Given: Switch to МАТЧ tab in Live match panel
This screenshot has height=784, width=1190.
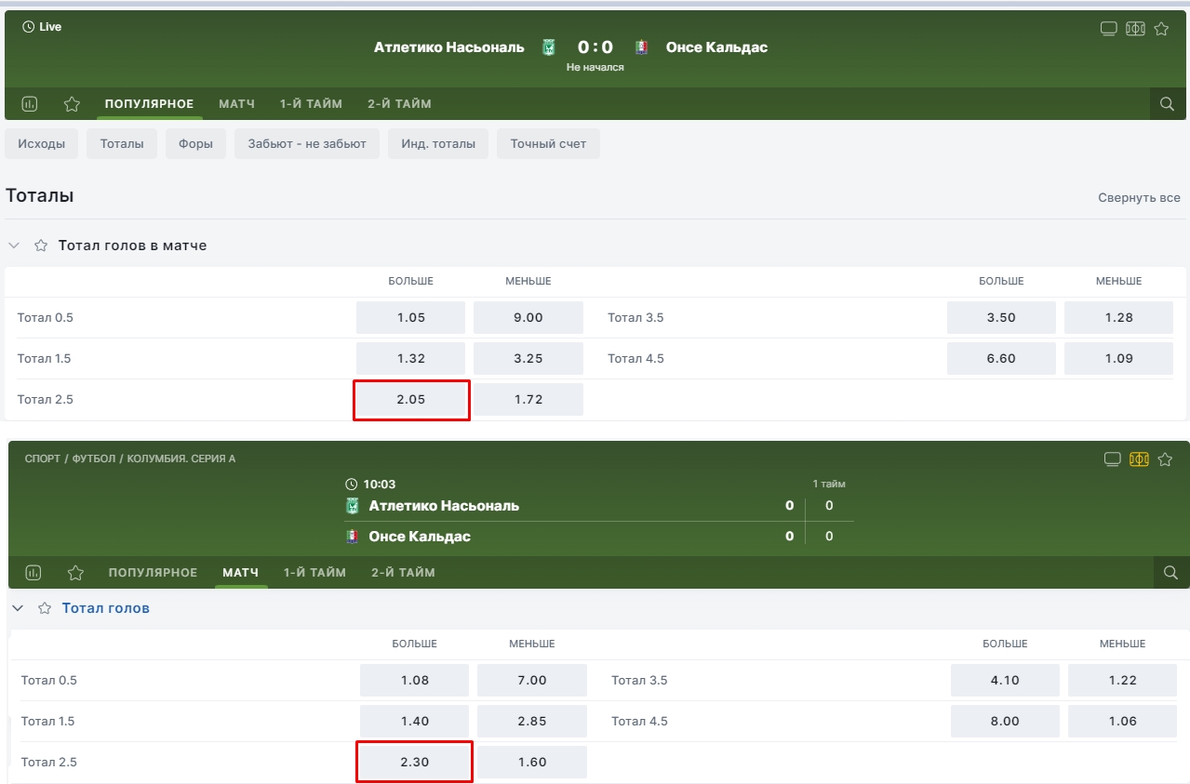Looking at the screenshot, I should 236,103.
